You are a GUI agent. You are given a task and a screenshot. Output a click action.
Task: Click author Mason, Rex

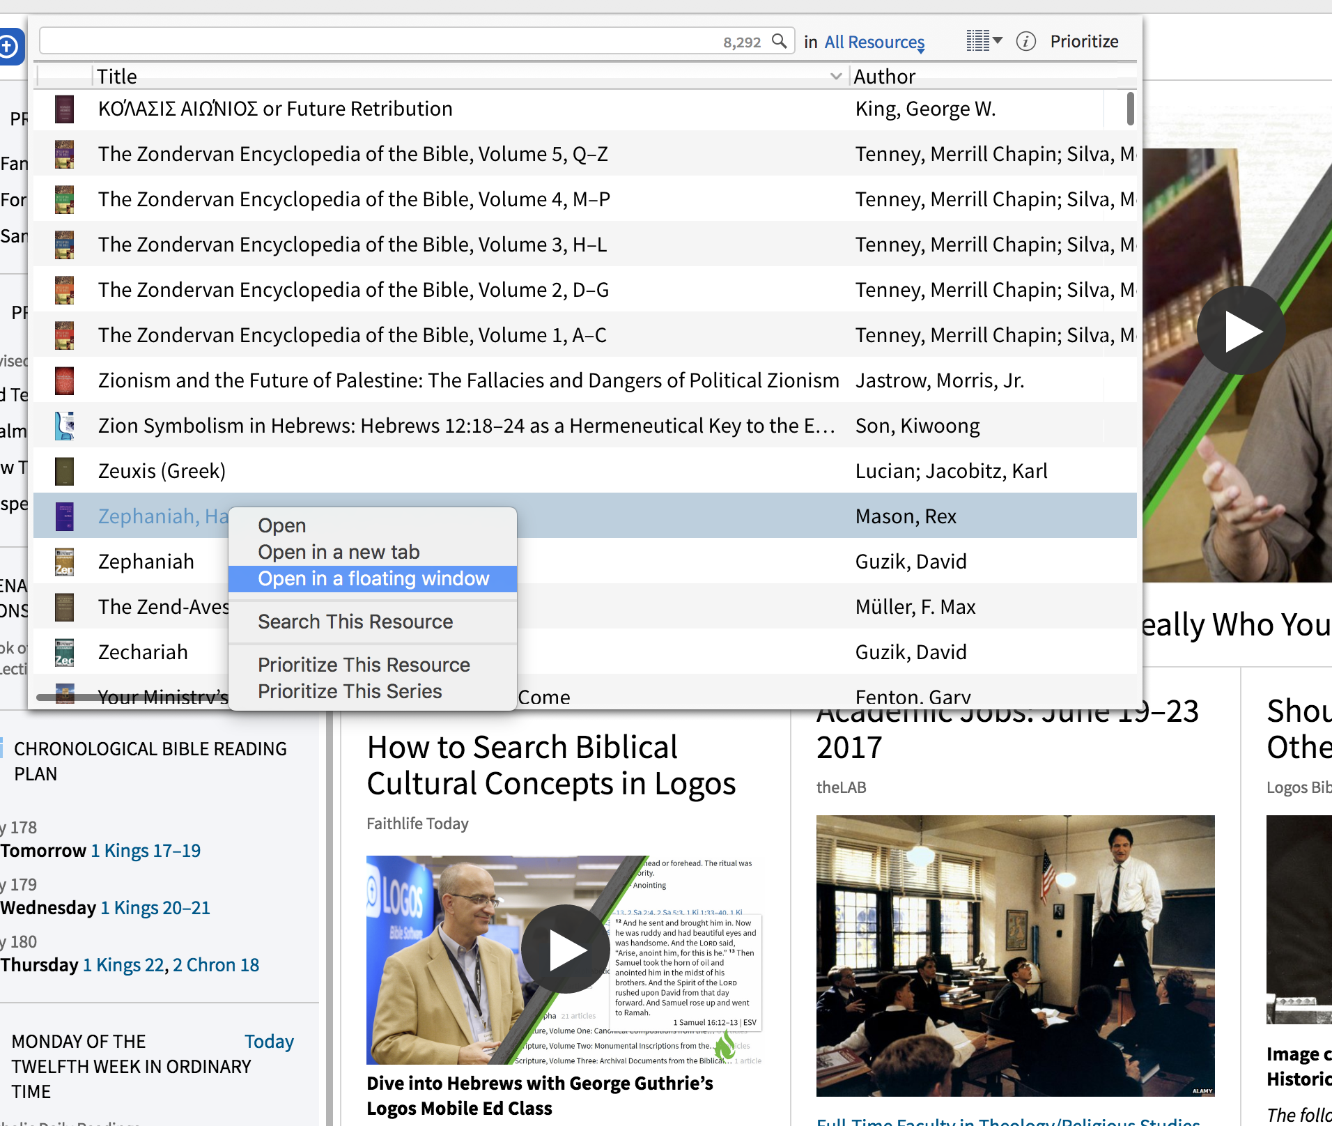(x=906, y=516)
